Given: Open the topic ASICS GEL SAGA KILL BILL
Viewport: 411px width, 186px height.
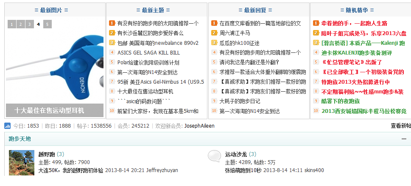Looking at the screenshot, I should pyautogui.click(x=148, y=53).
